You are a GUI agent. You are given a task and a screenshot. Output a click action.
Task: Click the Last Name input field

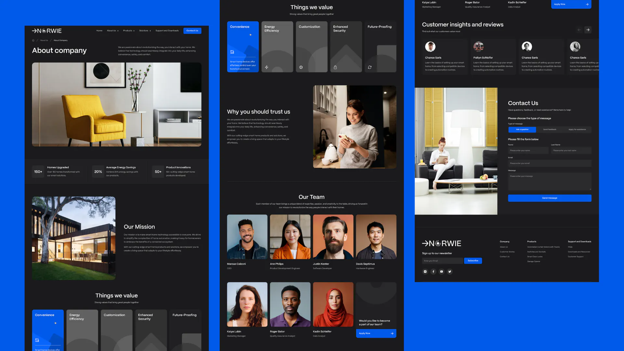tap(571, 150)
